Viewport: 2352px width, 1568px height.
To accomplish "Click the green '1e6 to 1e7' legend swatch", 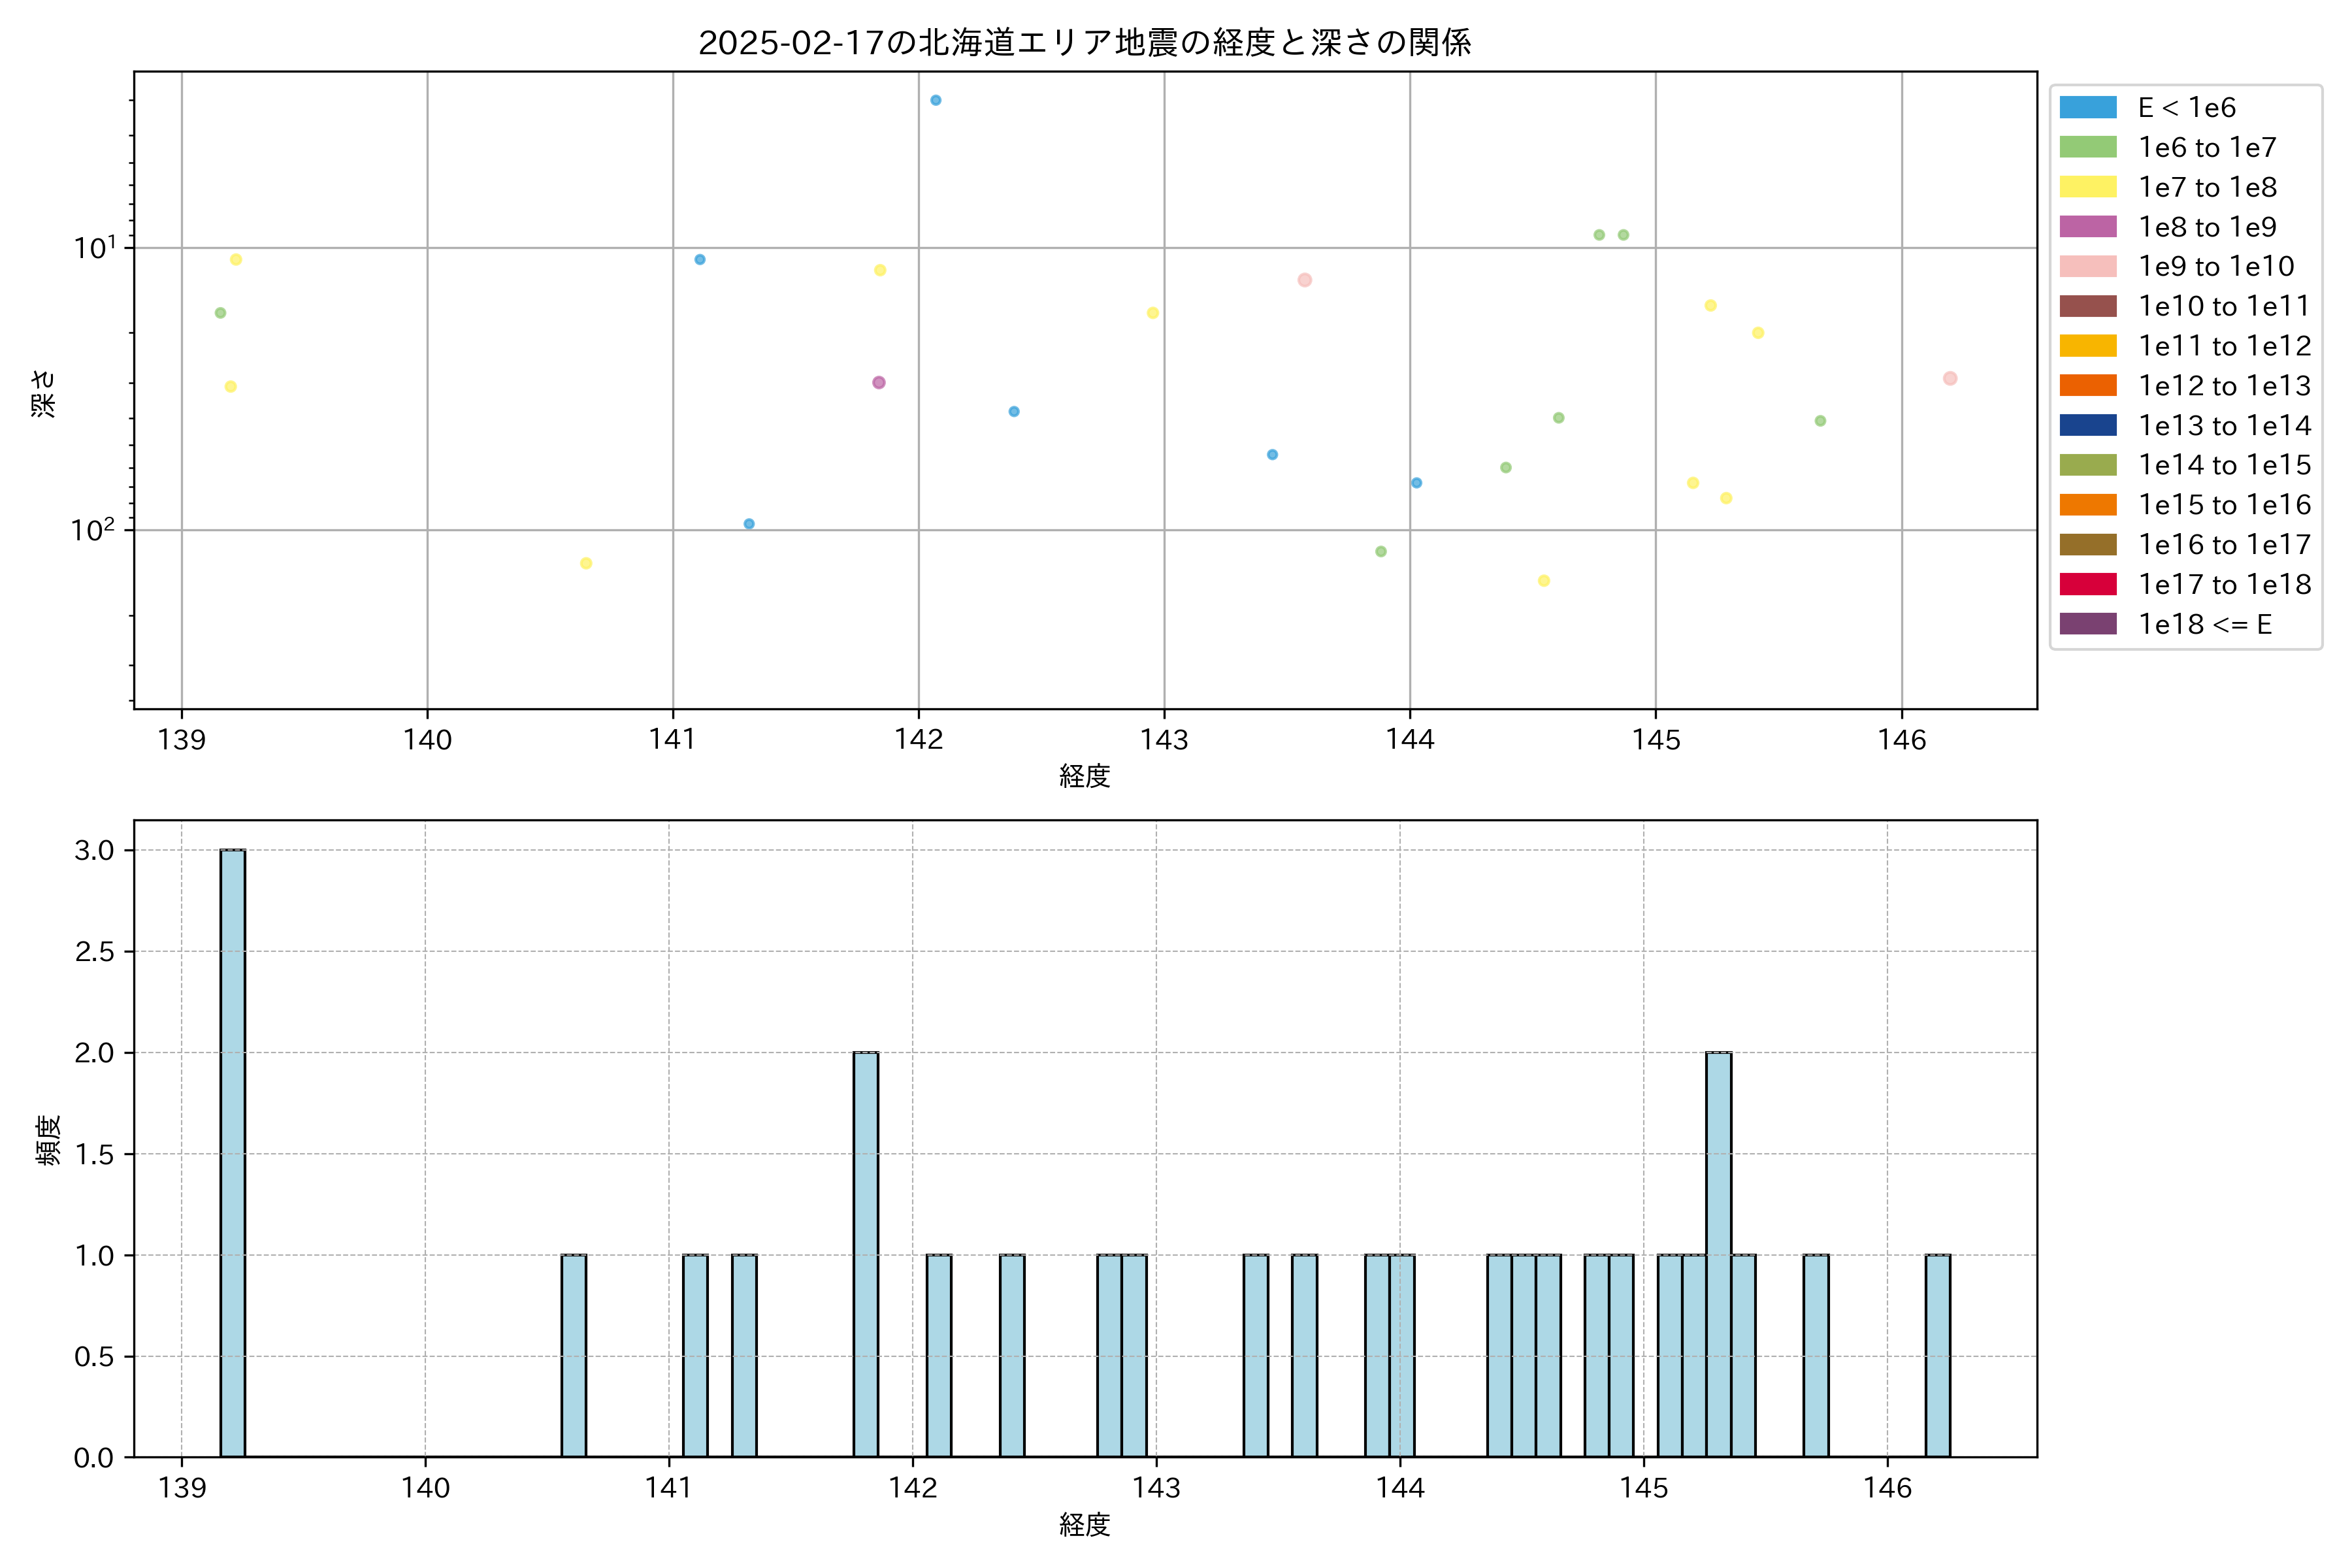I will pos(2087,147).
